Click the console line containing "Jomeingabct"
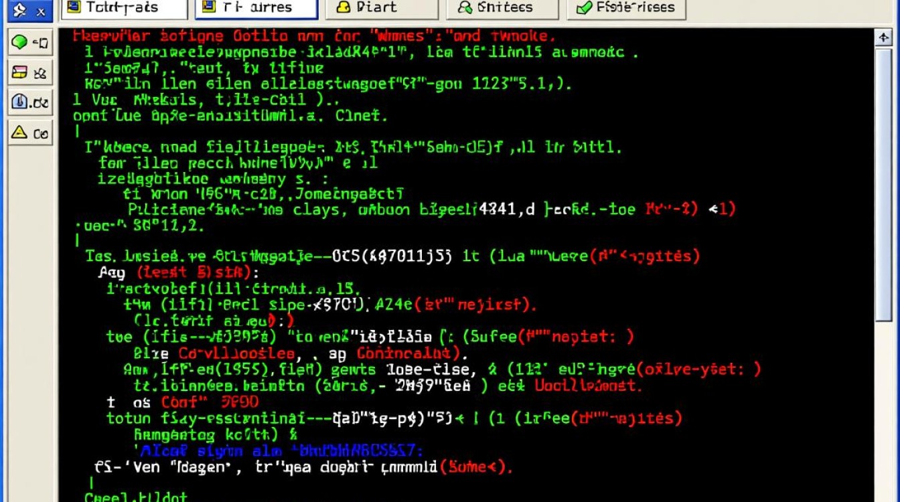This screenshot has width=900, height=502. (x=263, y=194)
